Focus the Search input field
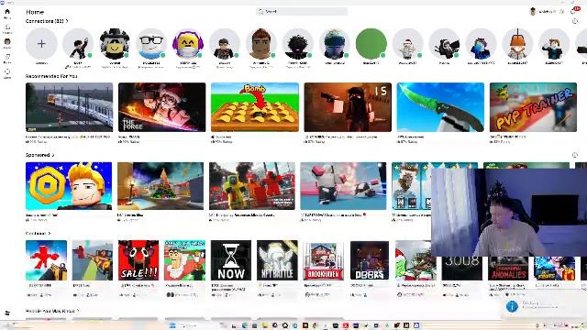Image resolution: width=587 pixels, height=330 pixels. click(x=302, y=12)
